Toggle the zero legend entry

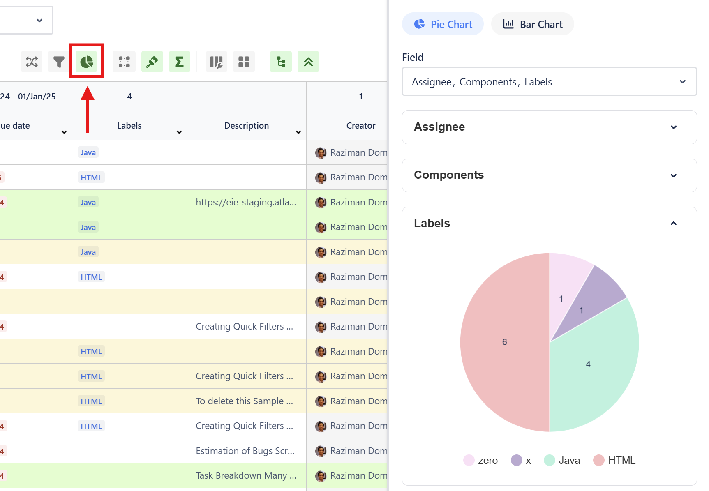(x=480, y=460)
